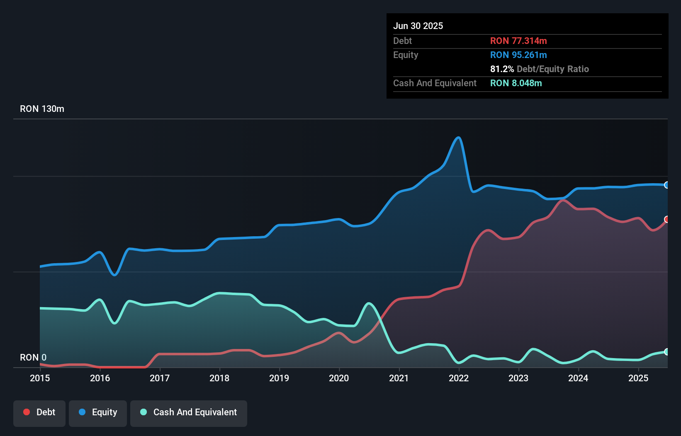The width and height of the screenshot is (681, 436).
Task: Click the equity line peak near 2022
Action: [458, 138]
